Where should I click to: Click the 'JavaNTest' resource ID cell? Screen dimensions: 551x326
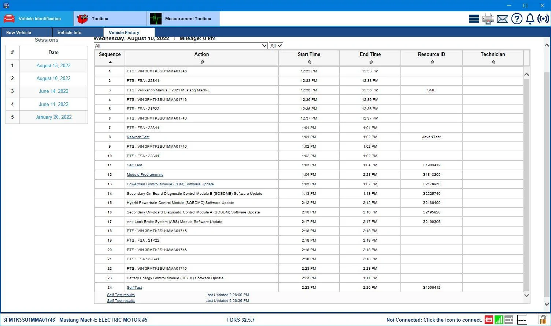[432, 137]
